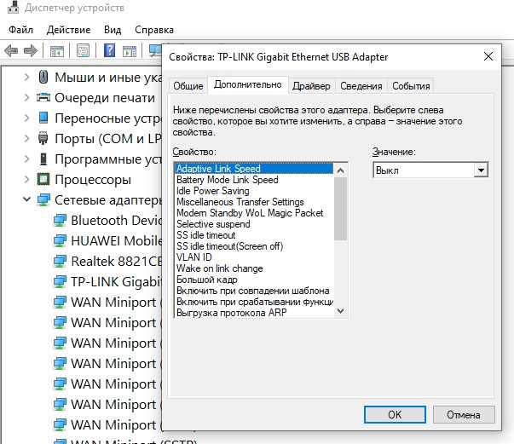Viewport: 514px width, 444px height.
Task: Select Idle Power Saving property
Action: click(254, 191)
